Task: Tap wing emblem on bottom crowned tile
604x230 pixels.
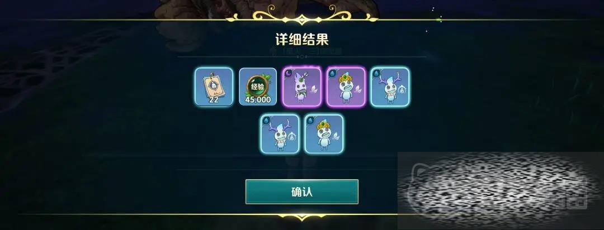Action: (x=336, y=137)
